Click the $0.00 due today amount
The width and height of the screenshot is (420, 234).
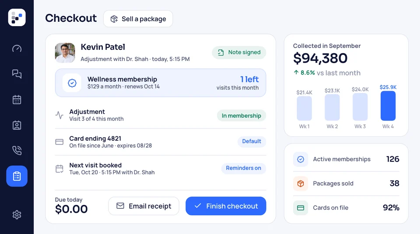pos(71,209)
